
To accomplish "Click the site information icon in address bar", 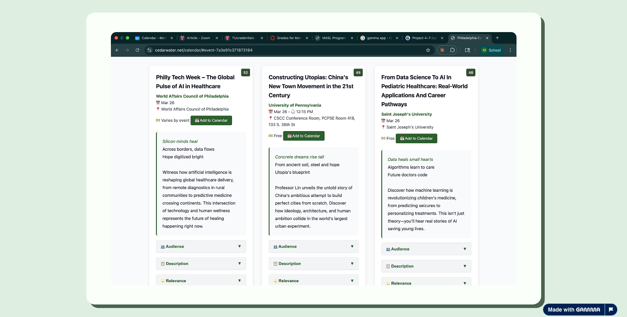I will point(149,50).
